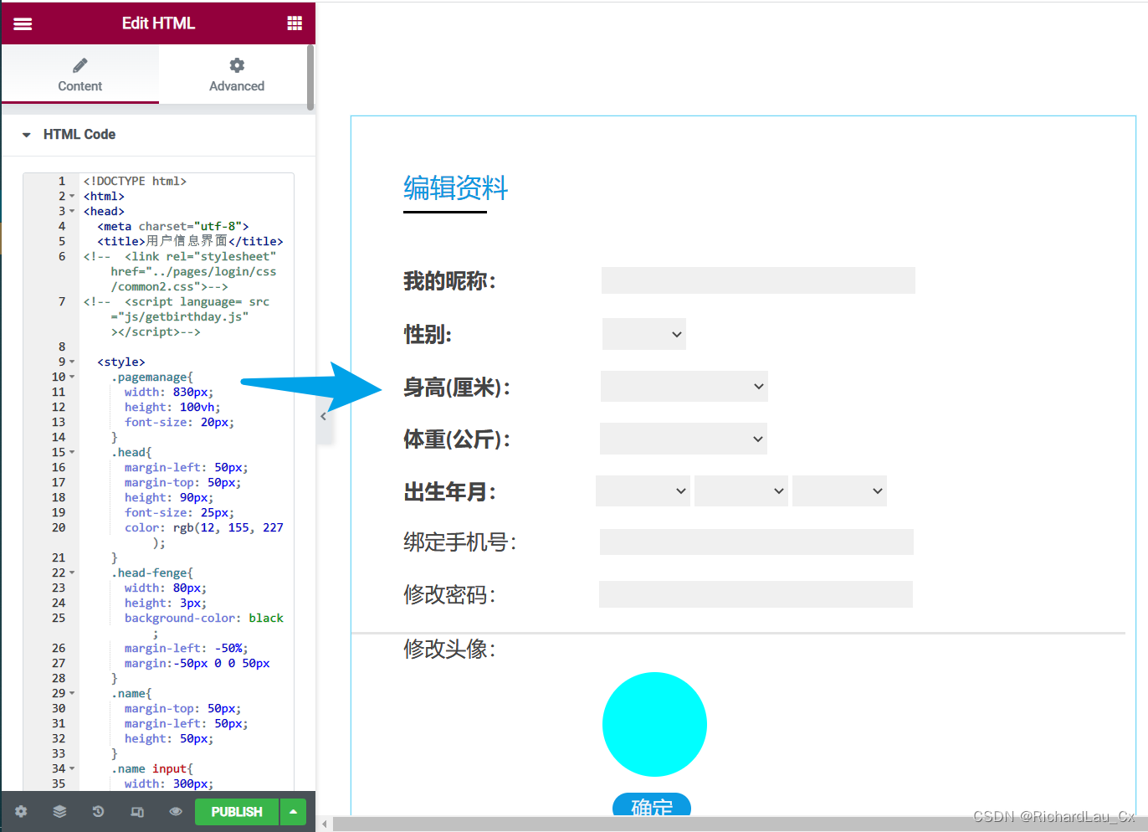1148x832 pixels.
Task: Fold code at line 2 html tag
Action: click(72, 197)
